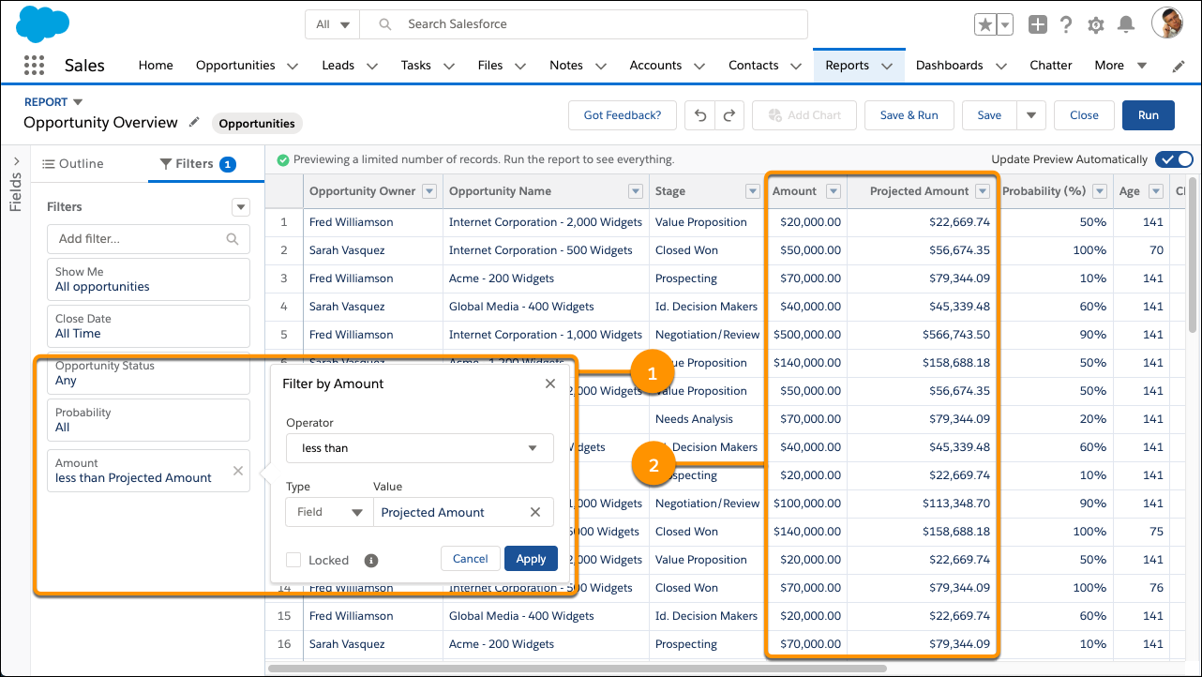
Task: Open the Probability (%) column menu
Action: pos(1100,191)
